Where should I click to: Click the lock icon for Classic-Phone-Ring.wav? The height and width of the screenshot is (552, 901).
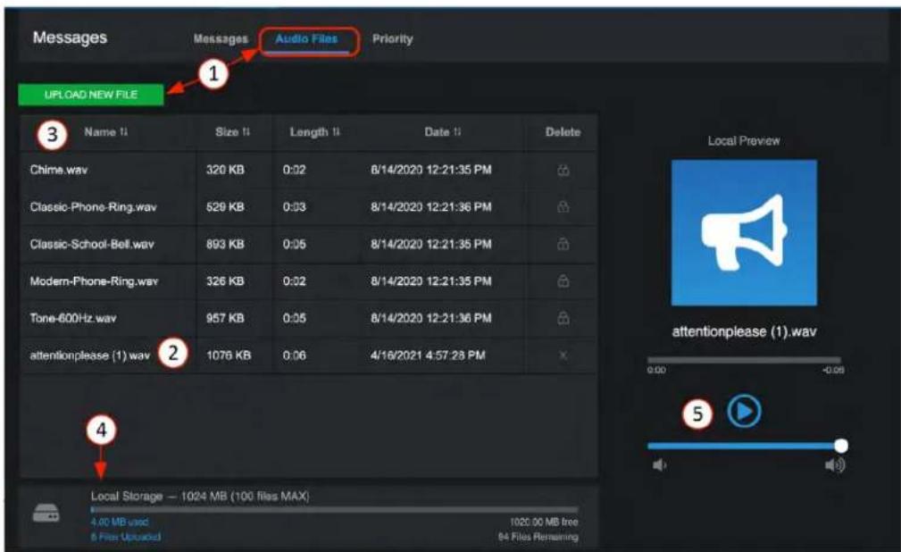coord(563,207)
